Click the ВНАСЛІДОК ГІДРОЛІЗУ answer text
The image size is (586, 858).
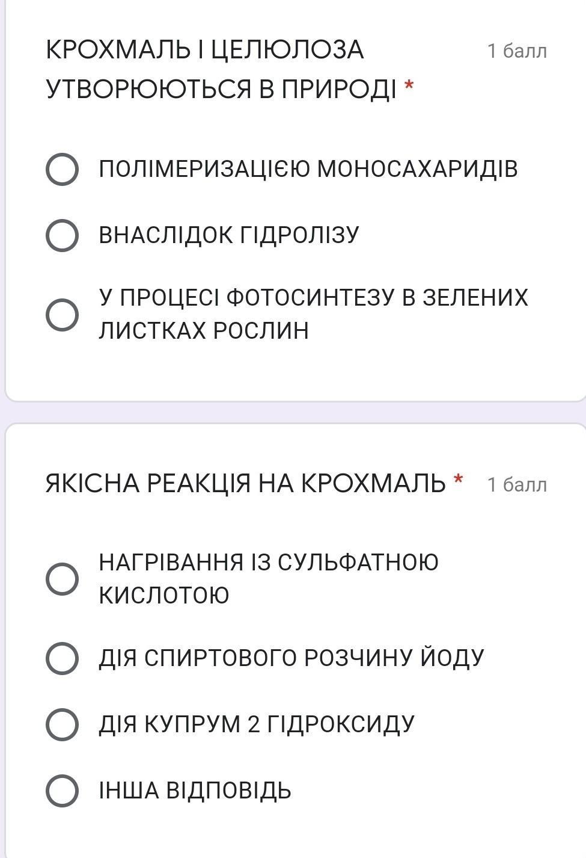(228, 235)
